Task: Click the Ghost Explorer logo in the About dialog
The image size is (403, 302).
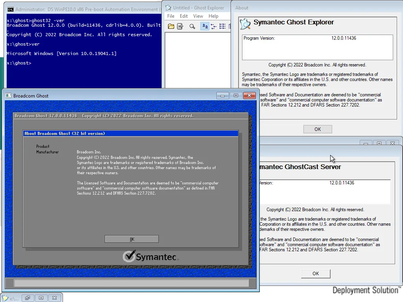Action: click(245, 24)
